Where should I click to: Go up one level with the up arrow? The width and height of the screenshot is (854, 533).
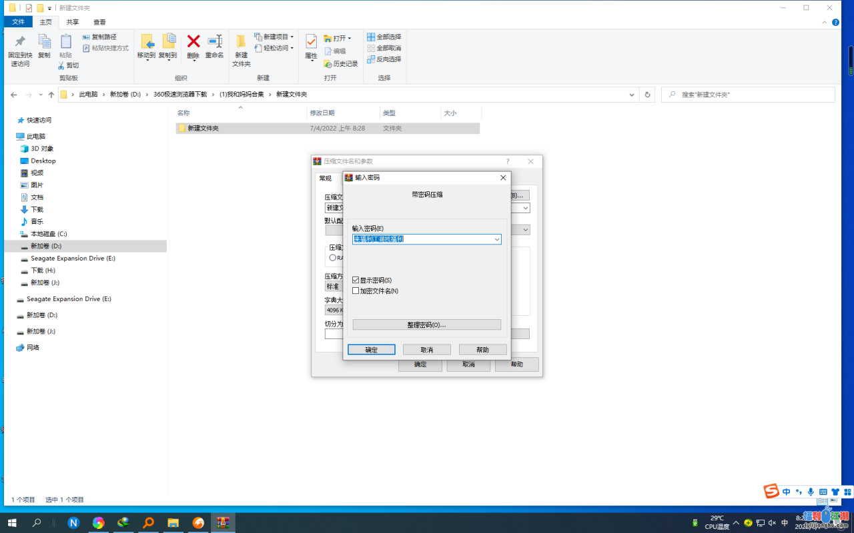51,95
